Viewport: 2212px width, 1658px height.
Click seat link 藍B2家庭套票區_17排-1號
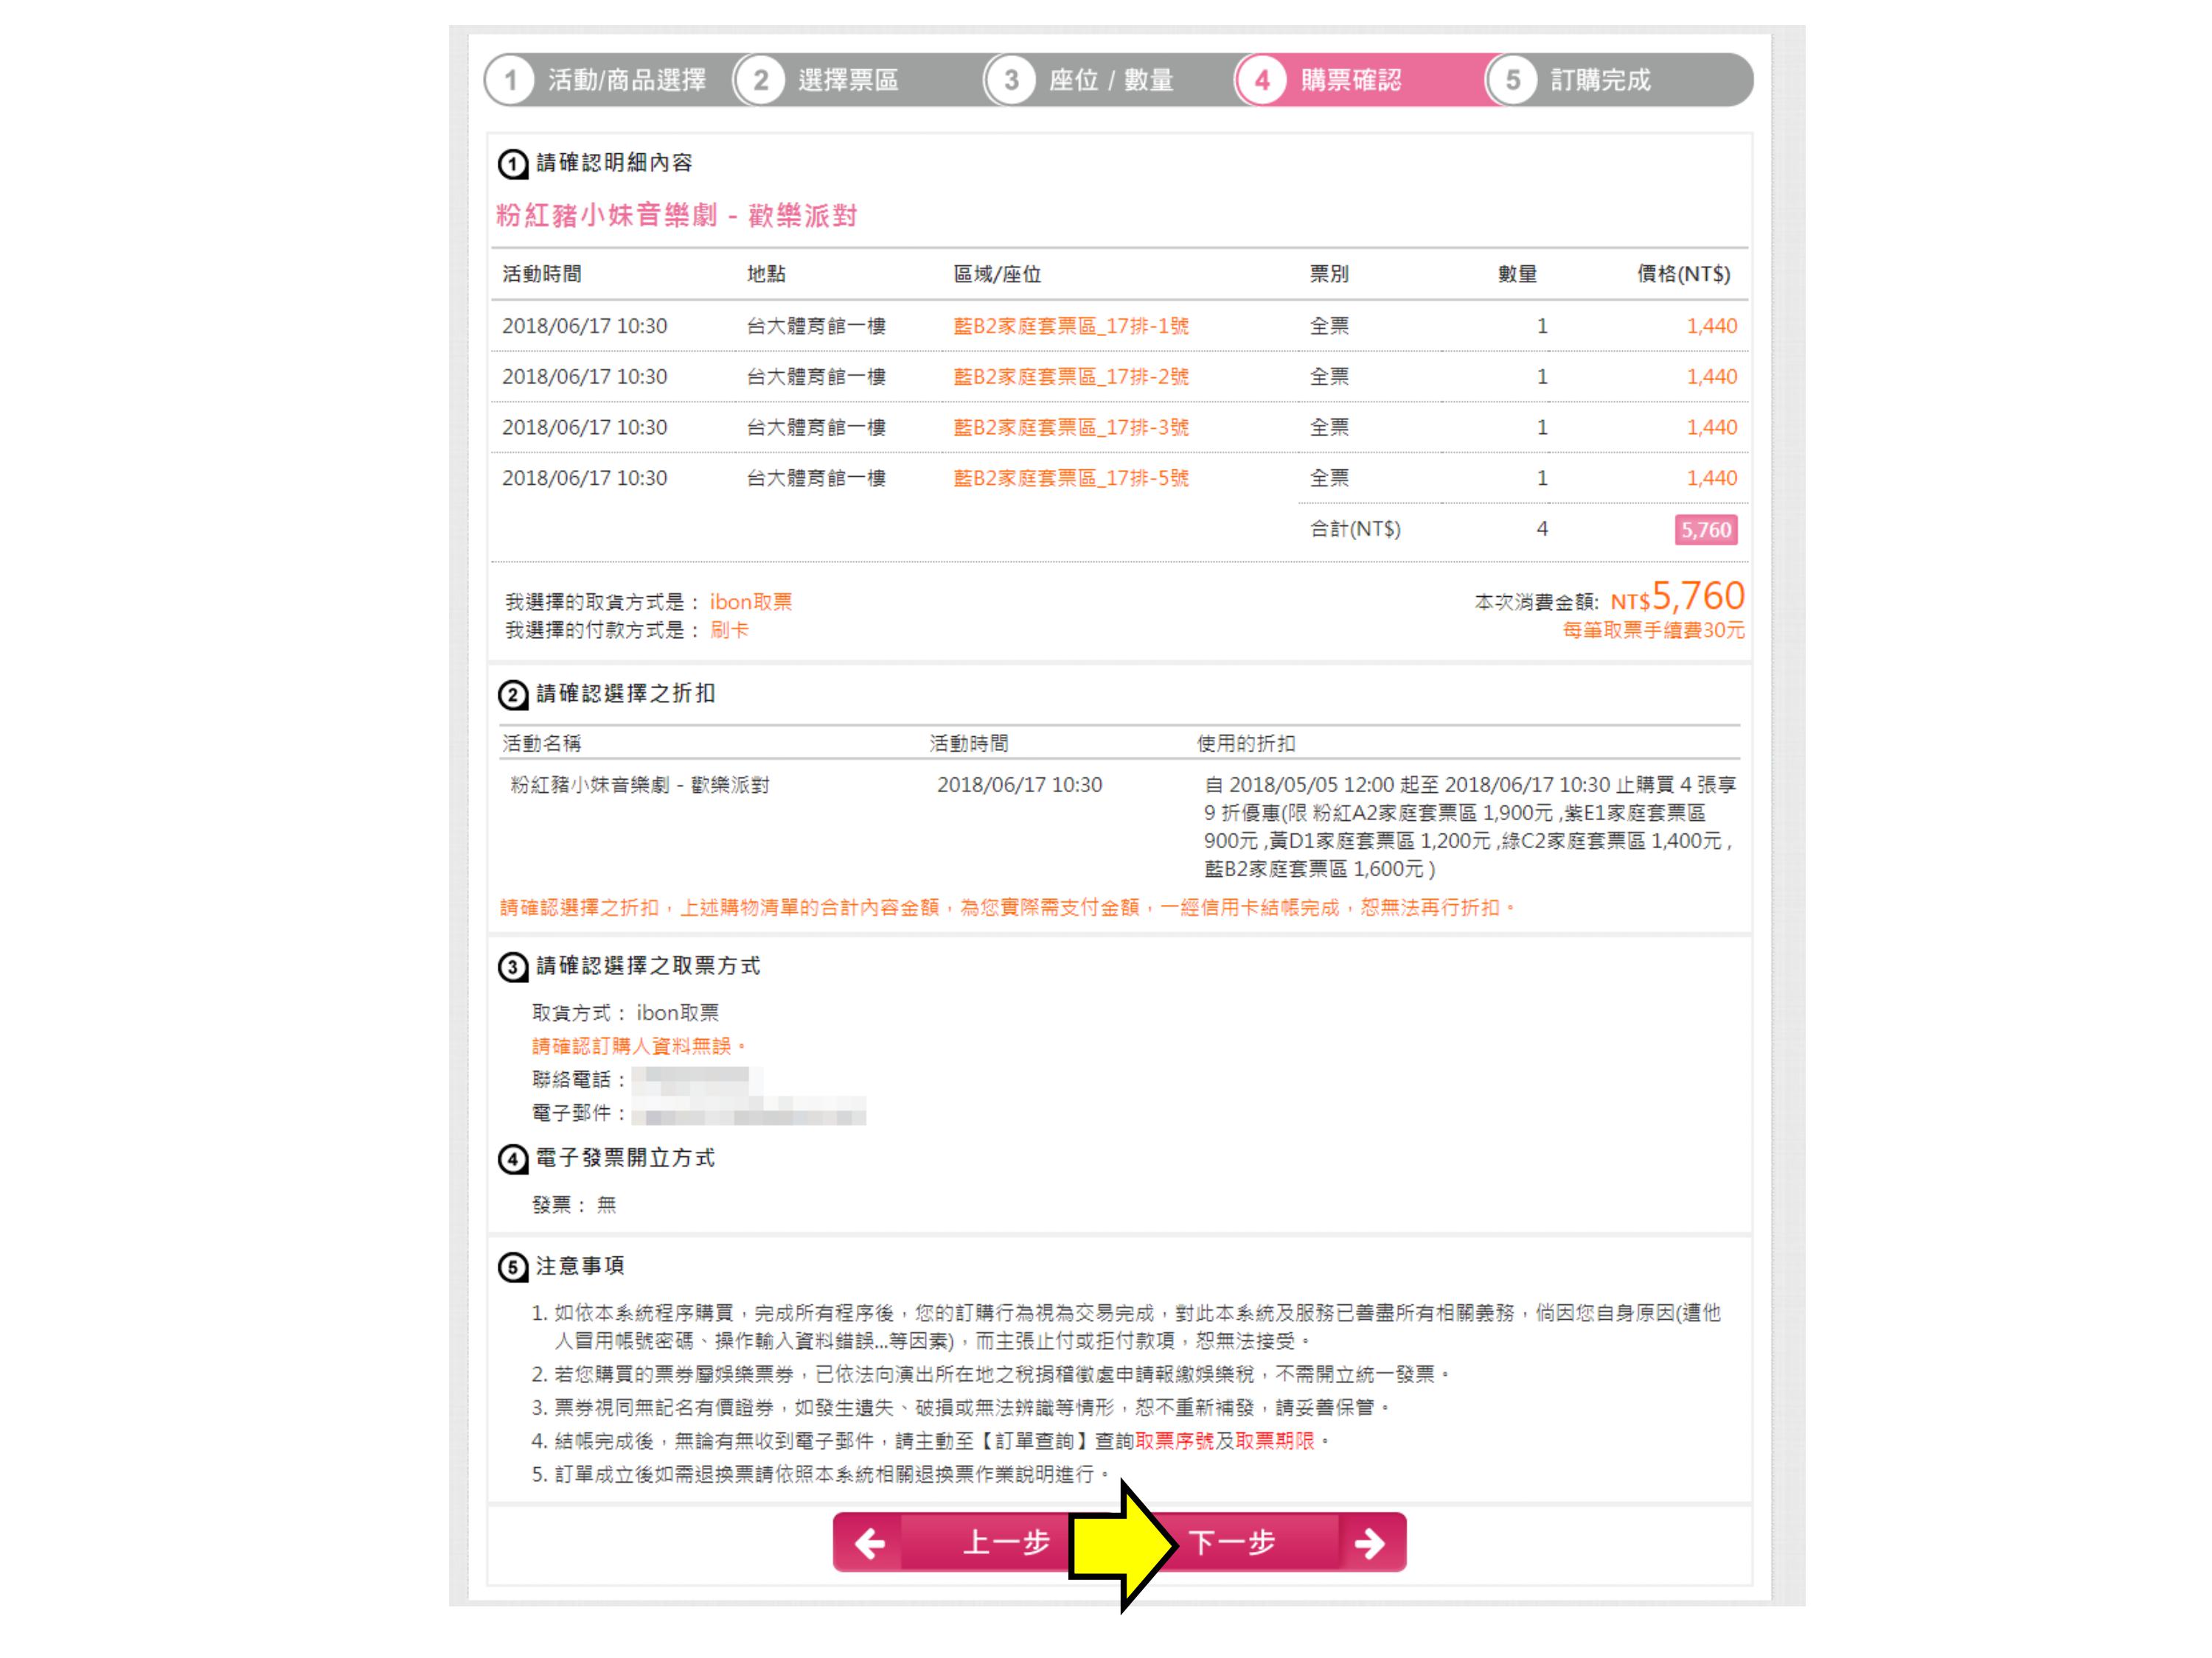tap(1070, 326)
